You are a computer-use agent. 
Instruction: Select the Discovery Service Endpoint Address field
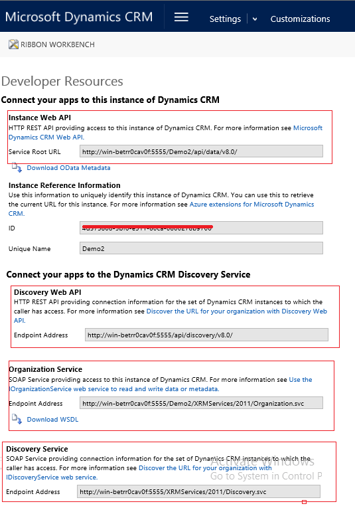(198, 491)
